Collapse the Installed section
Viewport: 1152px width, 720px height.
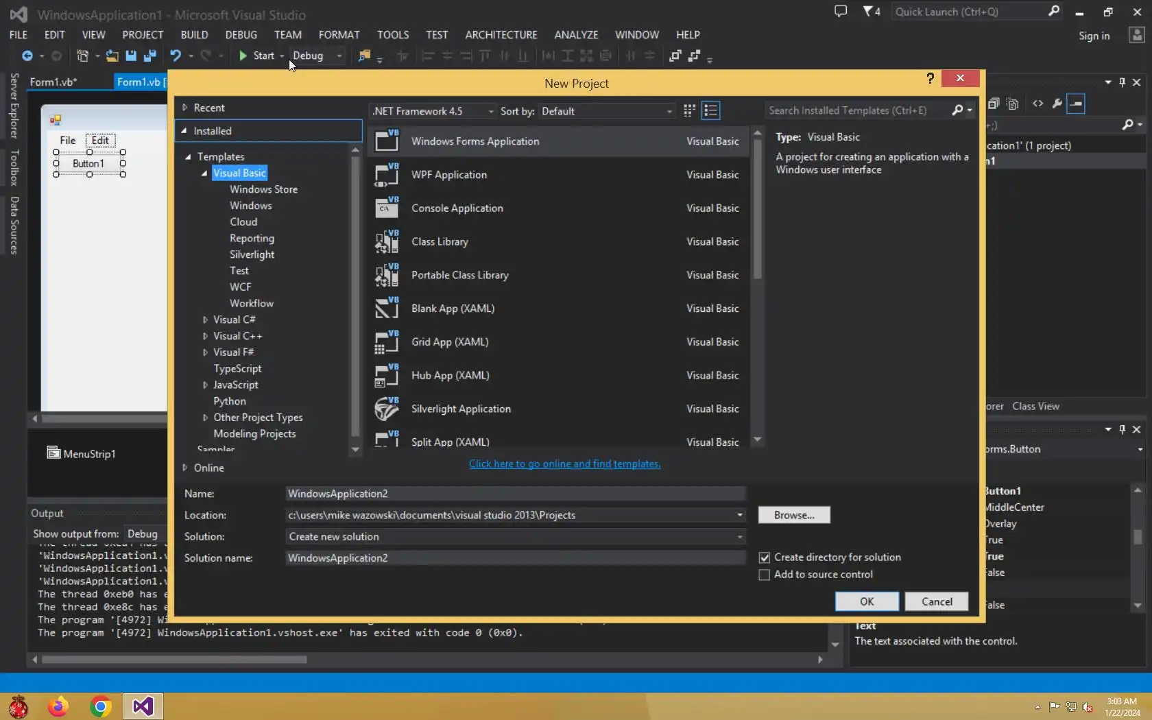coord(184,130)
